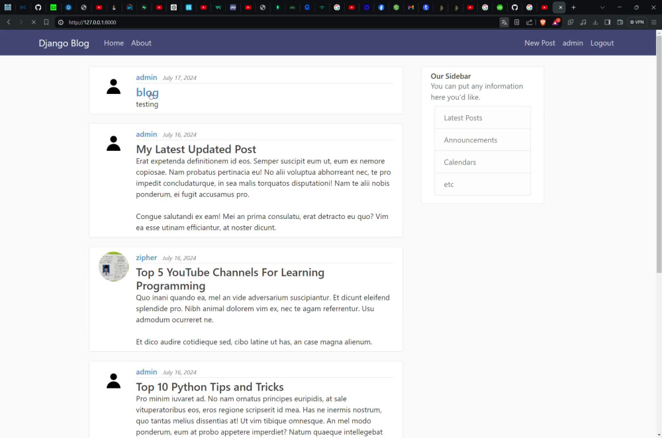This screenshot has width=662, height=438.
Task: Open New Post in the navbar
Action: pos(540,43)
